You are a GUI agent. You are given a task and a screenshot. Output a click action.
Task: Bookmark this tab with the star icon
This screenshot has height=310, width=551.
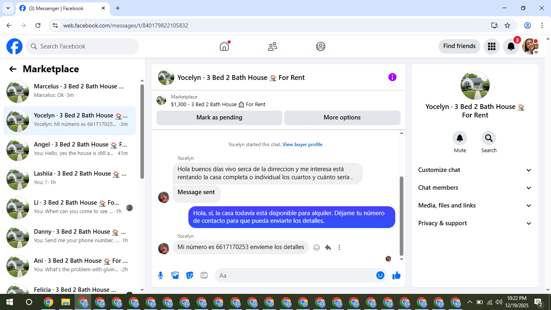[507, 25]
